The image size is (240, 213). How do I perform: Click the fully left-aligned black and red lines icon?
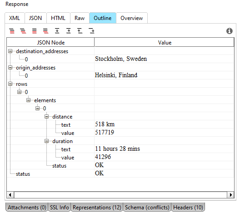[35, 31]
